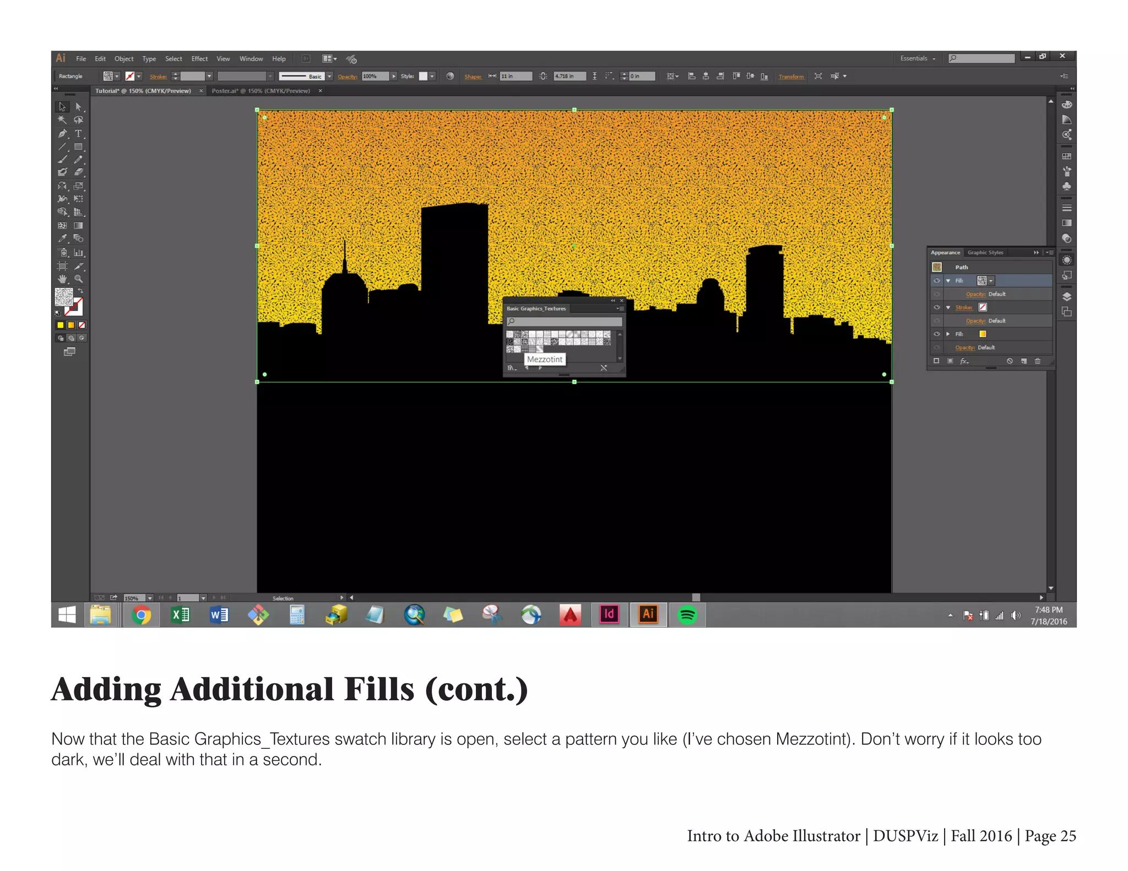Open fill swatch dropdown in Appearance panel
This screenshot has height=871, width=1128.
(x=991, y=281)
